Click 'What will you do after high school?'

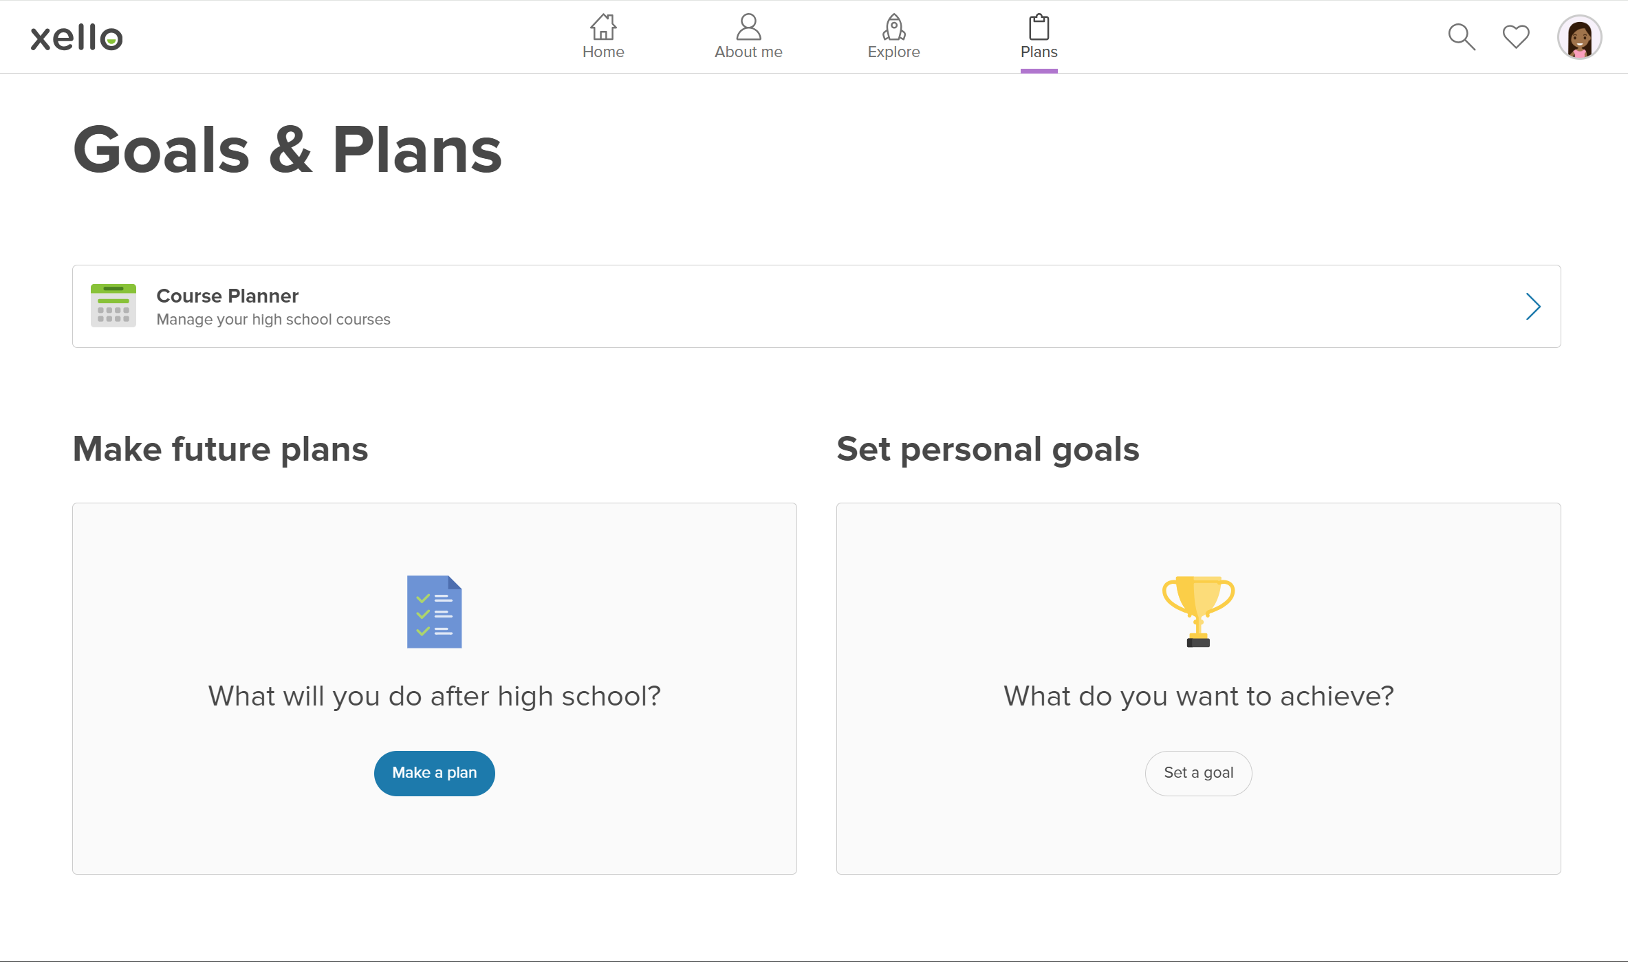435,696
